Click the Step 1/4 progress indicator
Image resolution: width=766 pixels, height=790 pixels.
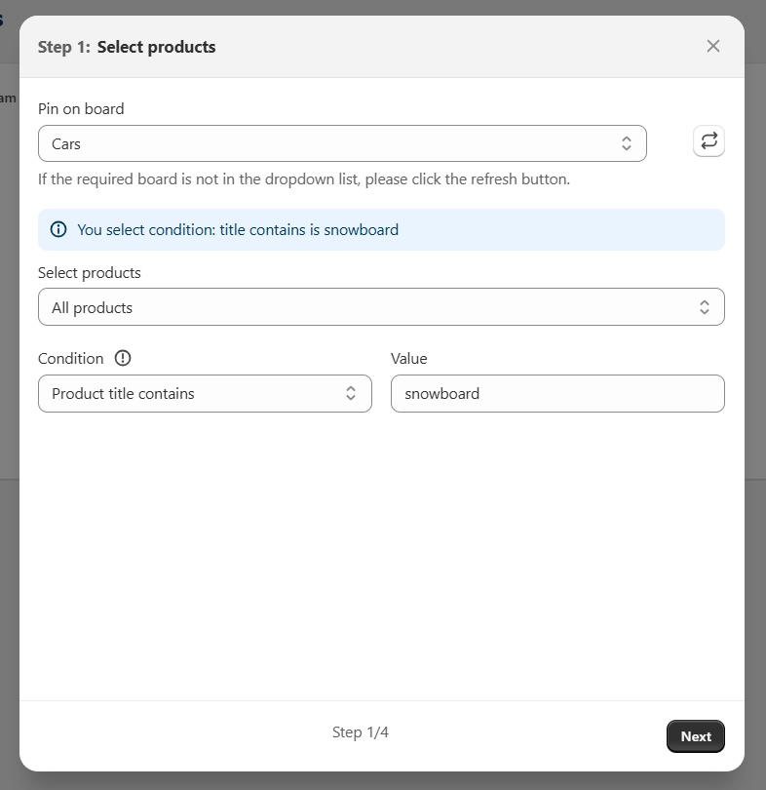tap(361, 732)
